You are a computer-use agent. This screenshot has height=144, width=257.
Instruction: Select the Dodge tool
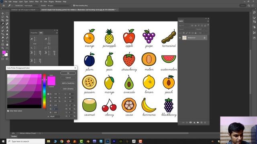click(3, 38)
